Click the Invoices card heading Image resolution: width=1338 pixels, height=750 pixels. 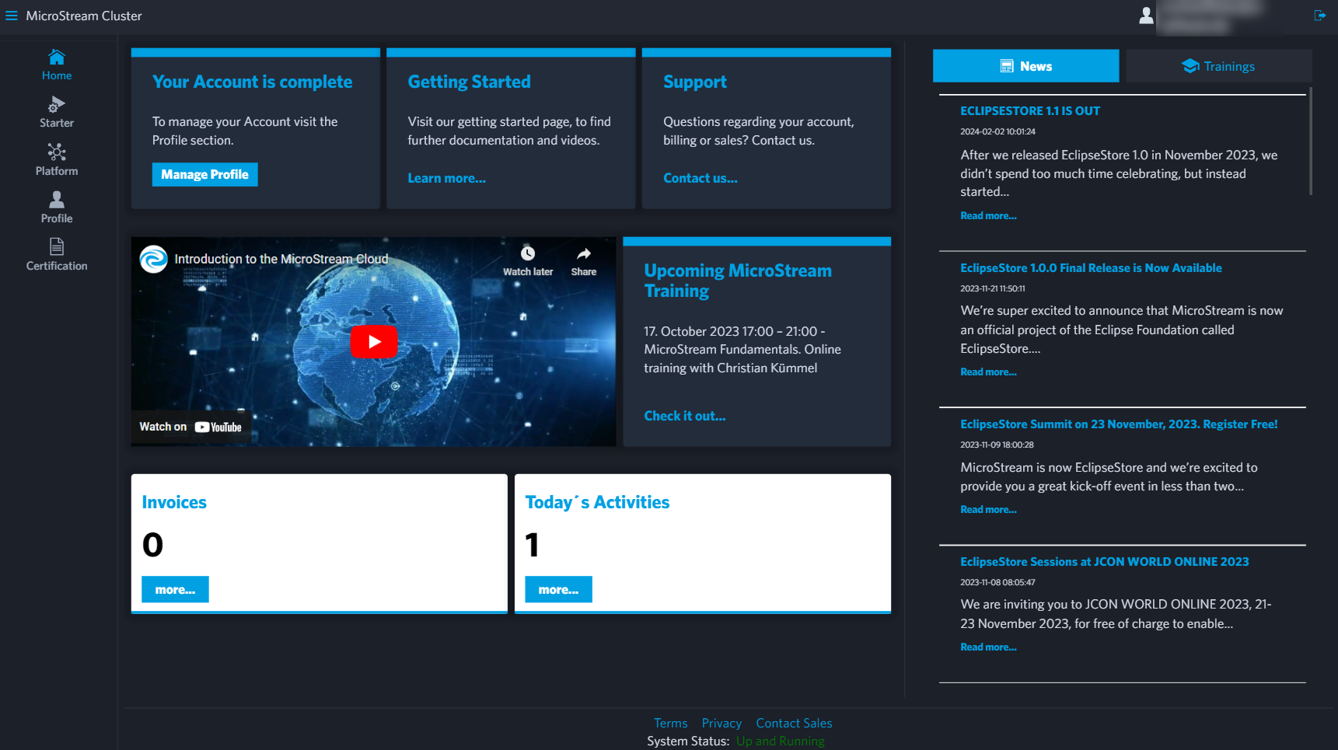point(174,502)
